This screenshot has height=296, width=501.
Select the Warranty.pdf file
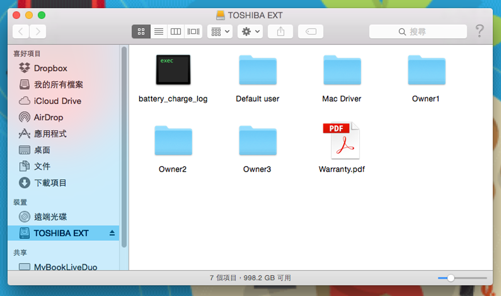(x=341, y=141)
